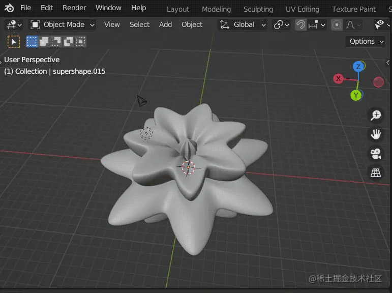Open the Window menu
This screenshot has width=392, height=293.
coord(108,8)
